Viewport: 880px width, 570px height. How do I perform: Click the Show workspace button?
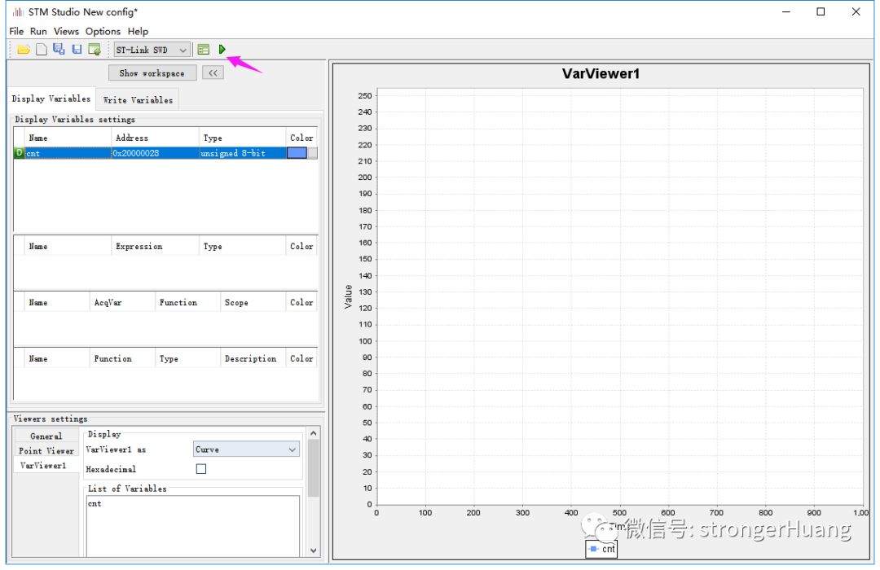[152, 73]
